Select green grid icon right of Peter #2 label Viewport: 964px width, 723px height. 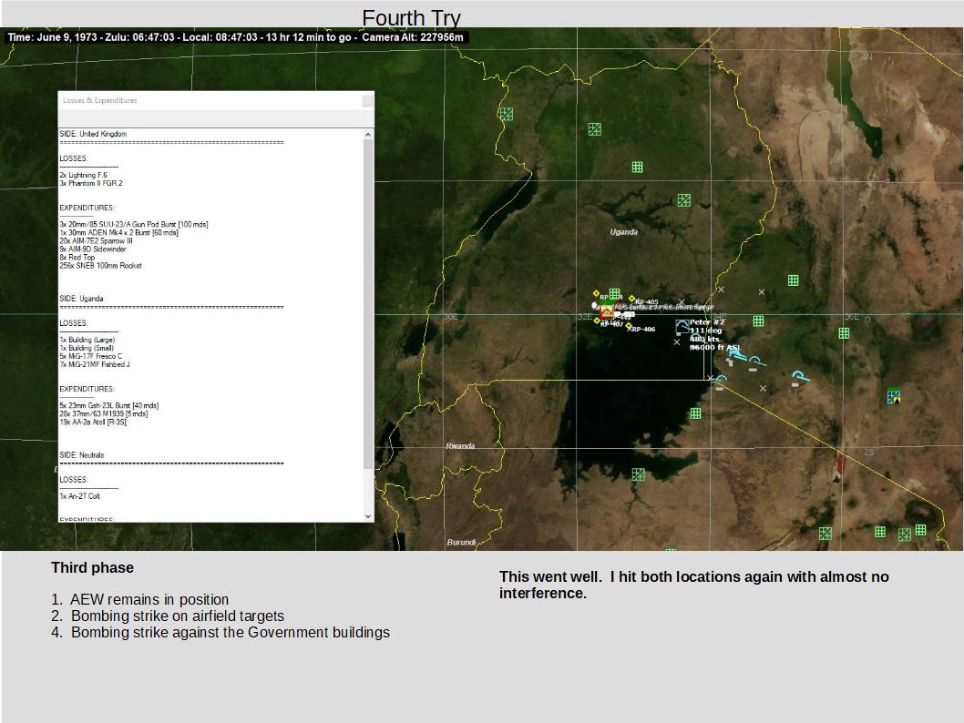coord(759,321)
